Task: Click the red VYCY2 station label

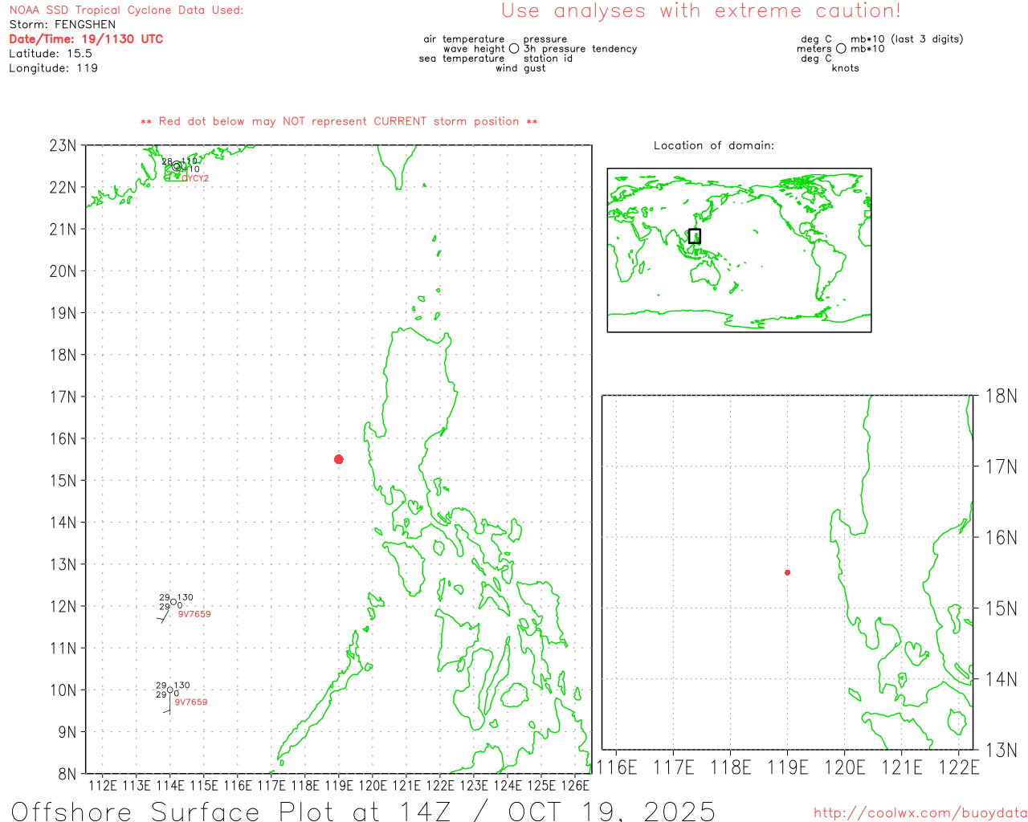Action: 194,178
